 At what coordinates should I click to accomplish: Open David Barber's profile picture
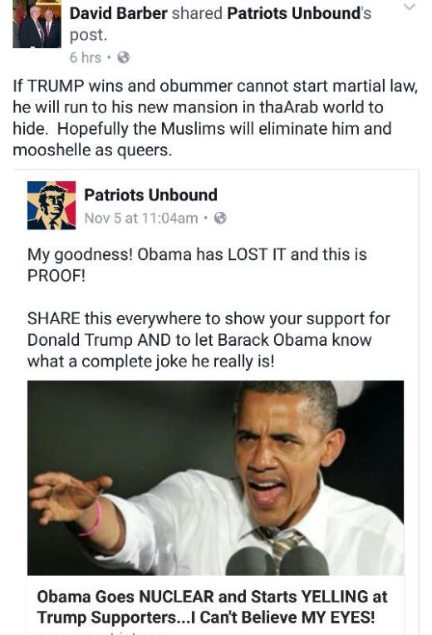click(x=37, y=24)
